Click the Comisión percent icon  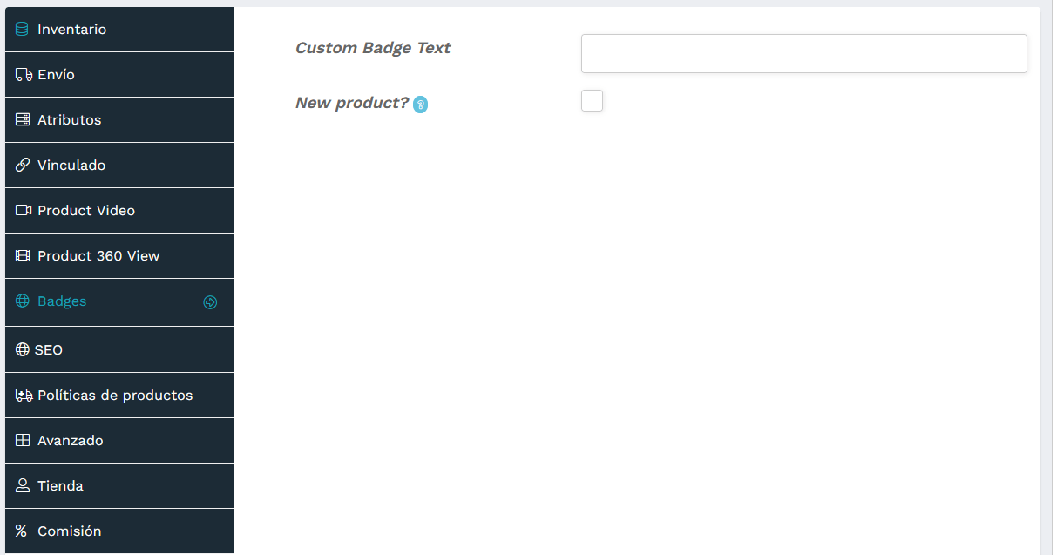[x=22, y=531]
